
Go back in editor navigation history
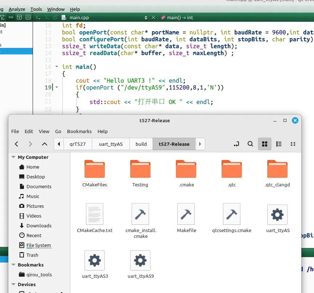tap(38, 18)
